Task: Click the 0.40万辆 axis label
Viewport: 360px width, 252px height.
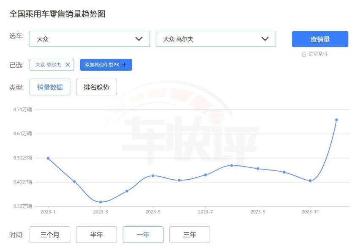Action: [x=22, y=182]
